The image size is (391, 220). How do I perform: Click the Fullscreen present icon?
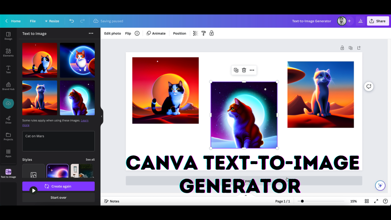pos(376,201)
